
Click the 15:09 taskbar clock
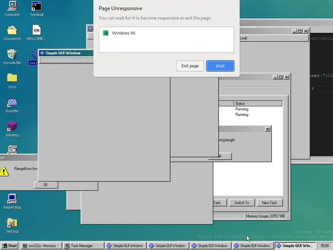coord(325,245)
